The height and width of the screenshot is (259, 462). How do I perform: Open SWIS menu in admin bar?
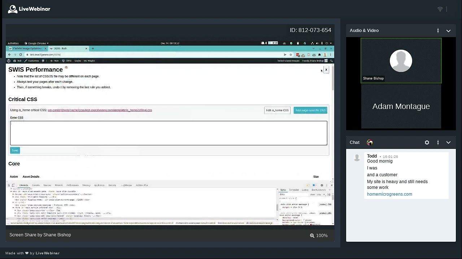pos(67,61)
